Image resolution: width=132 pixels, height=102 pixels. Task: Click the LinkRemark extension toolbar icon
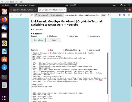124,15
